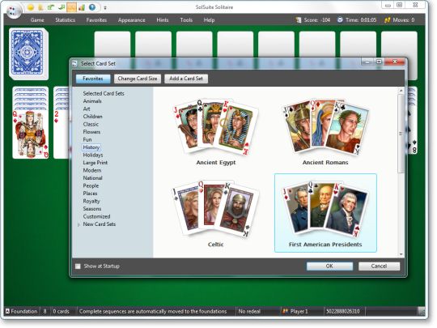Select Customized category
437x328 pixels.
[x=96, y=216]
